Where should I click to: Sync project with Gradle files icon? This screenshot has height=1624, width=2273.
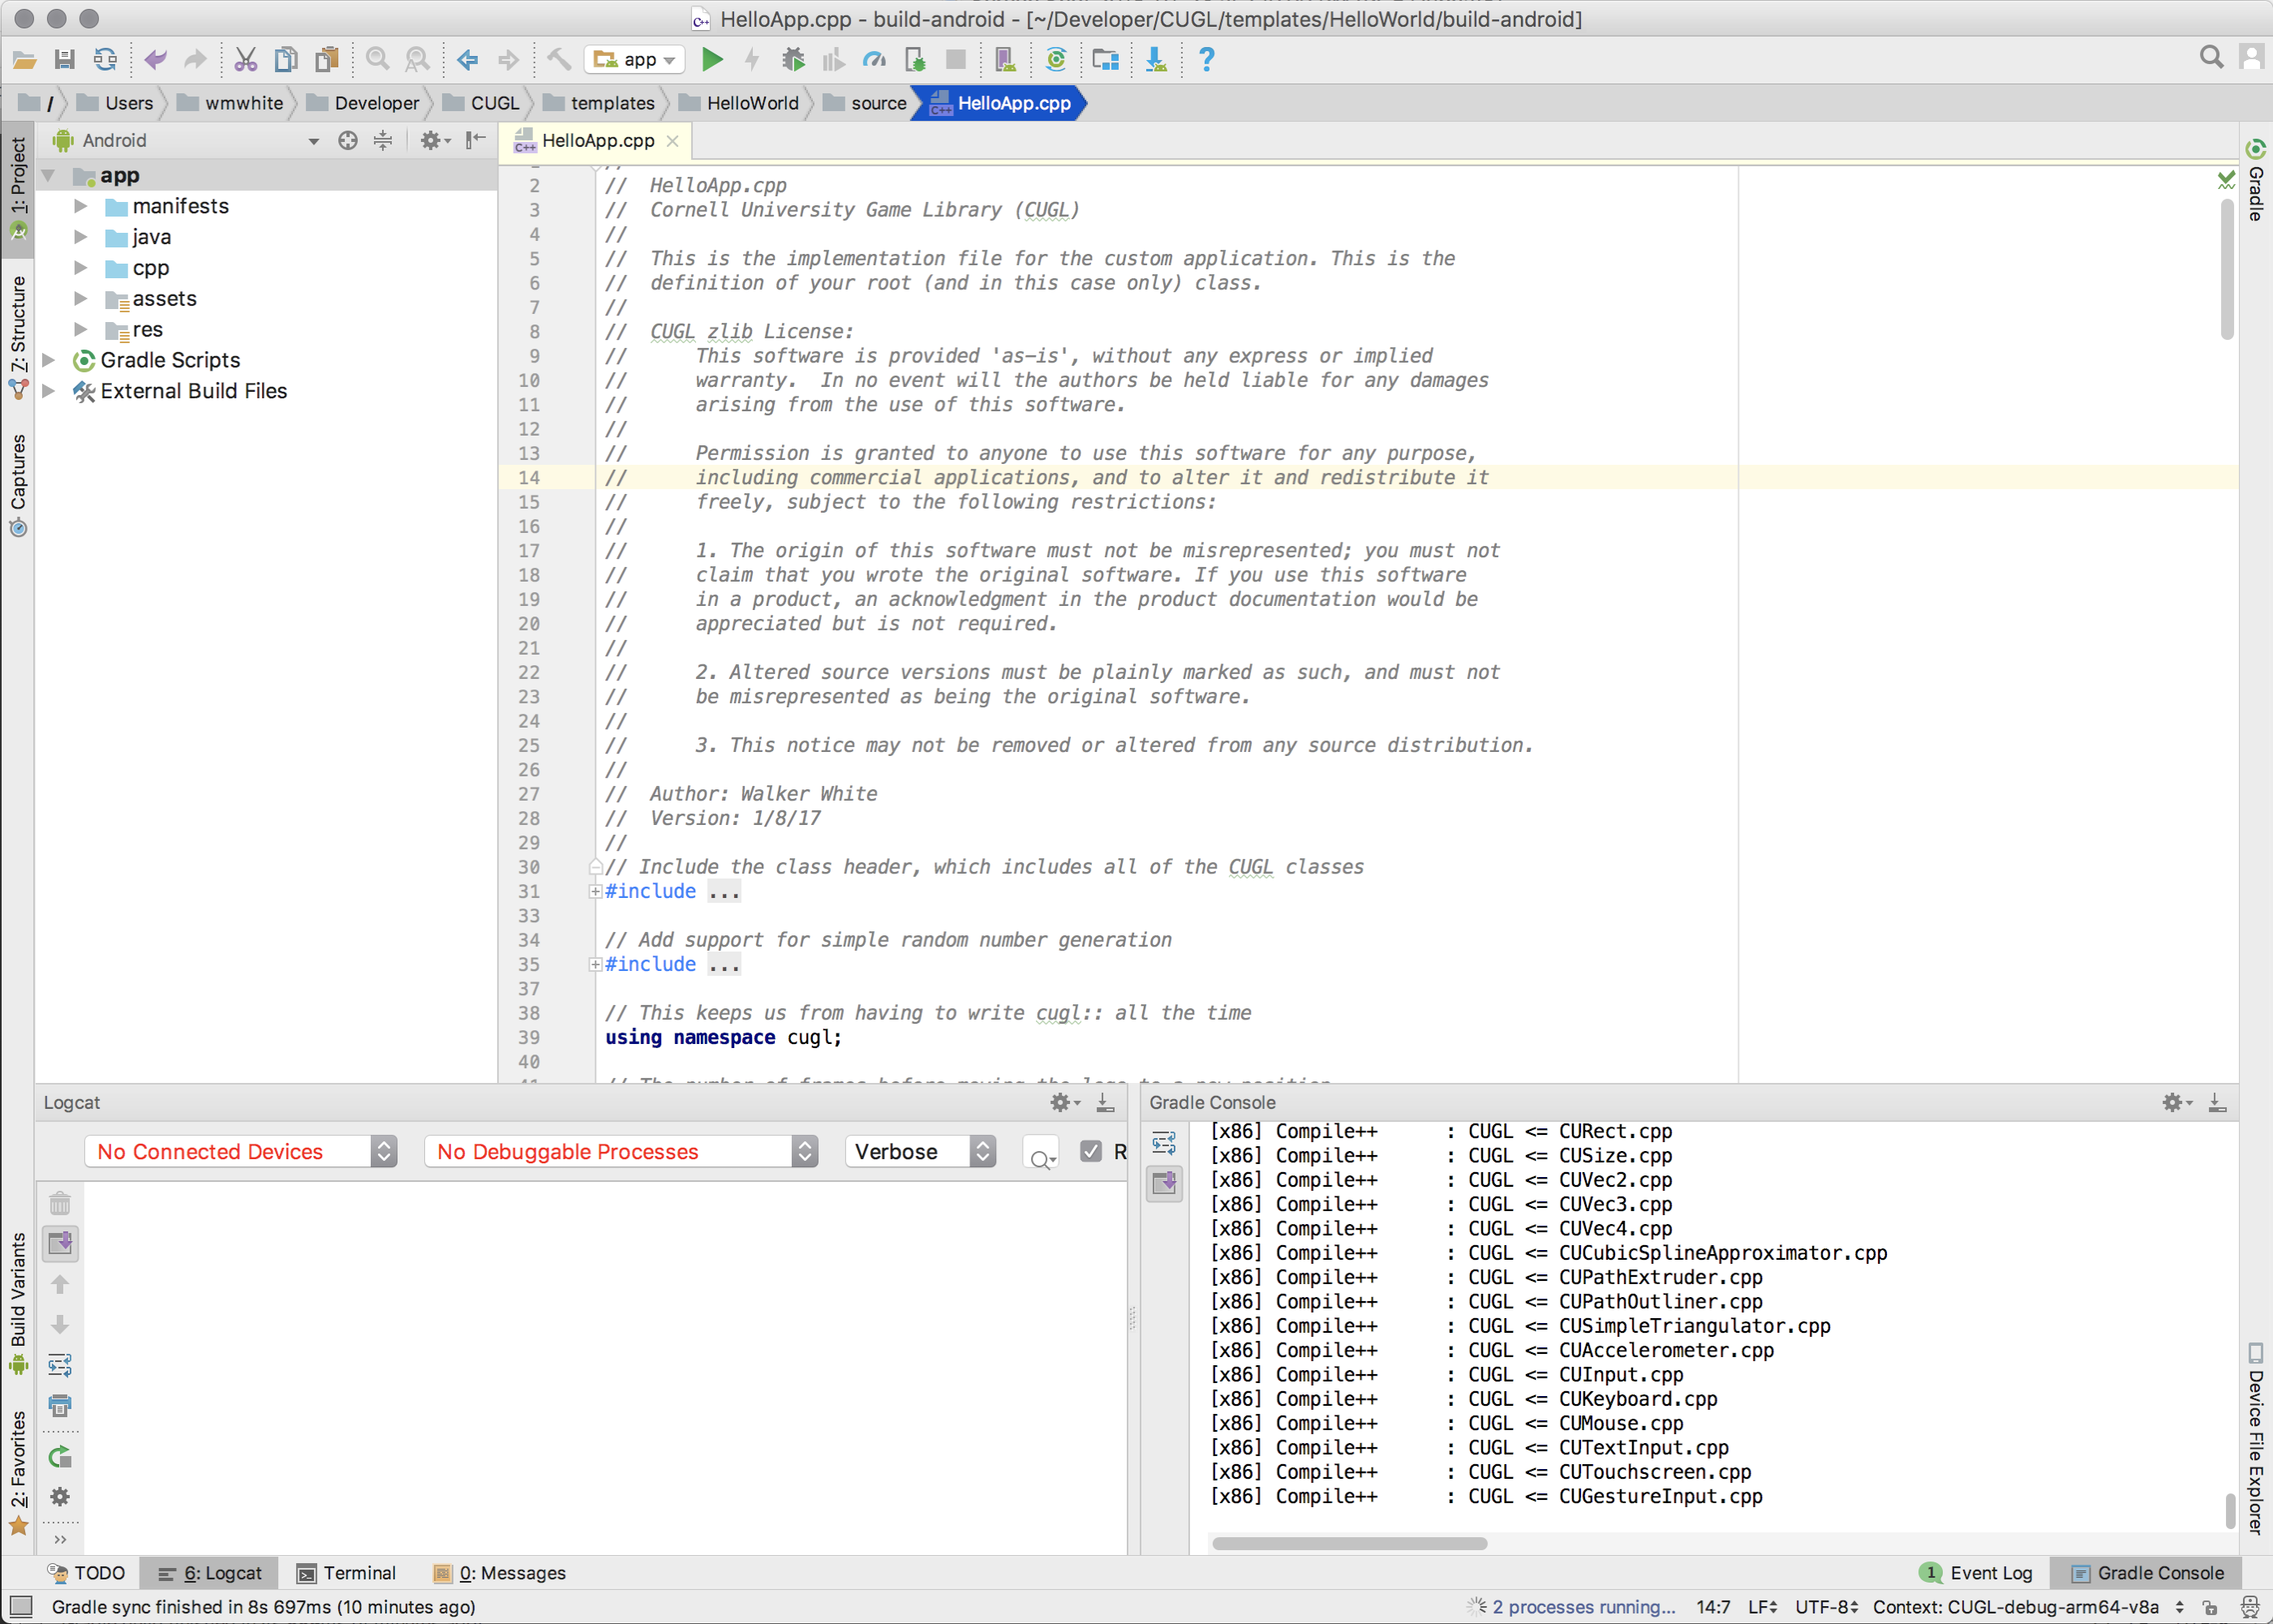tap(1056, 60)
